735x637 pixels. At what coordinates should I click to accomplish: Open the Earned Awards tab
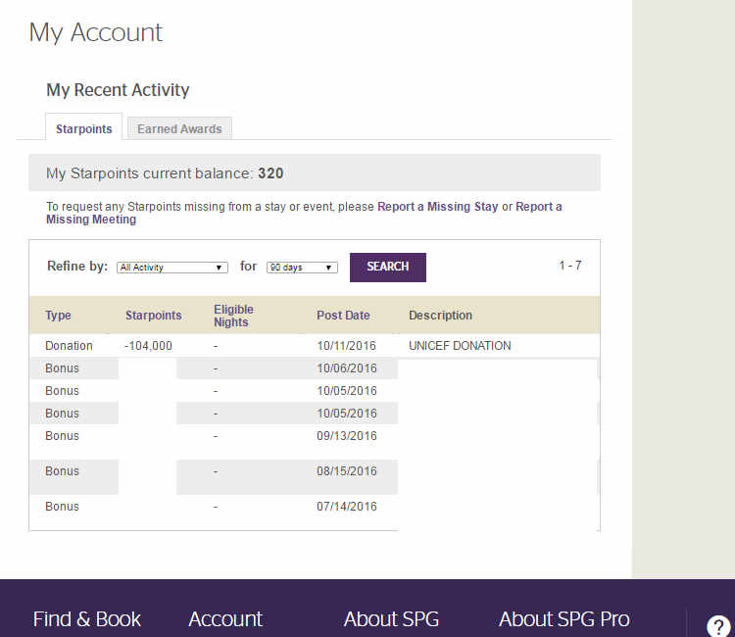point(179,128)
